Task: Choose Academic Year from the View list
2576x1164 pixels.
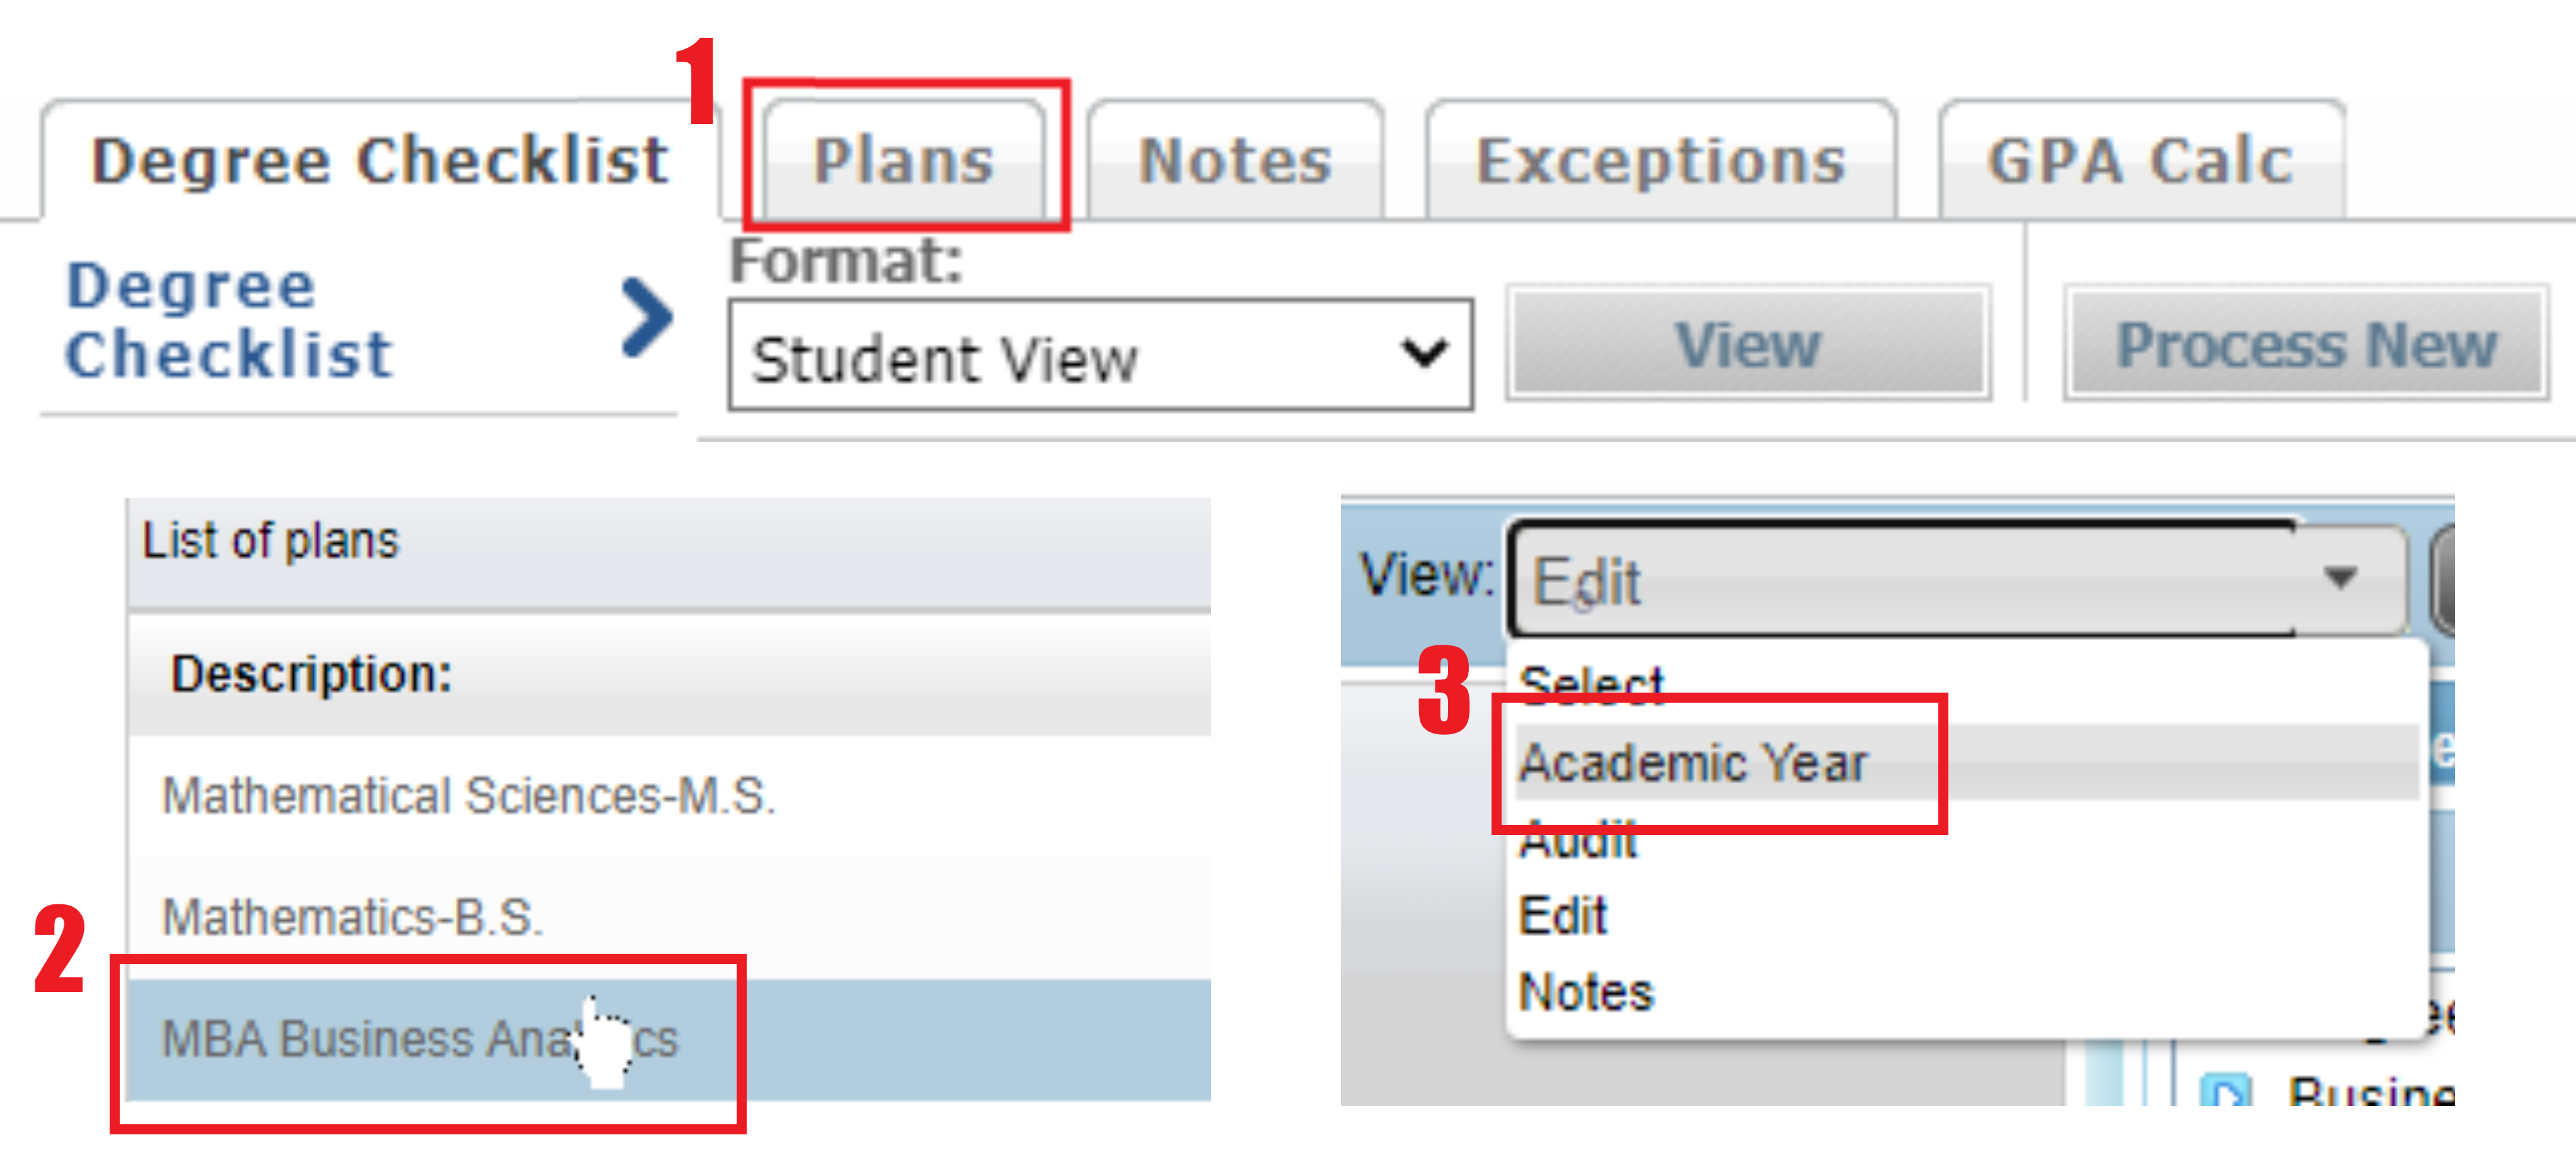Action: click(1692, 763)
